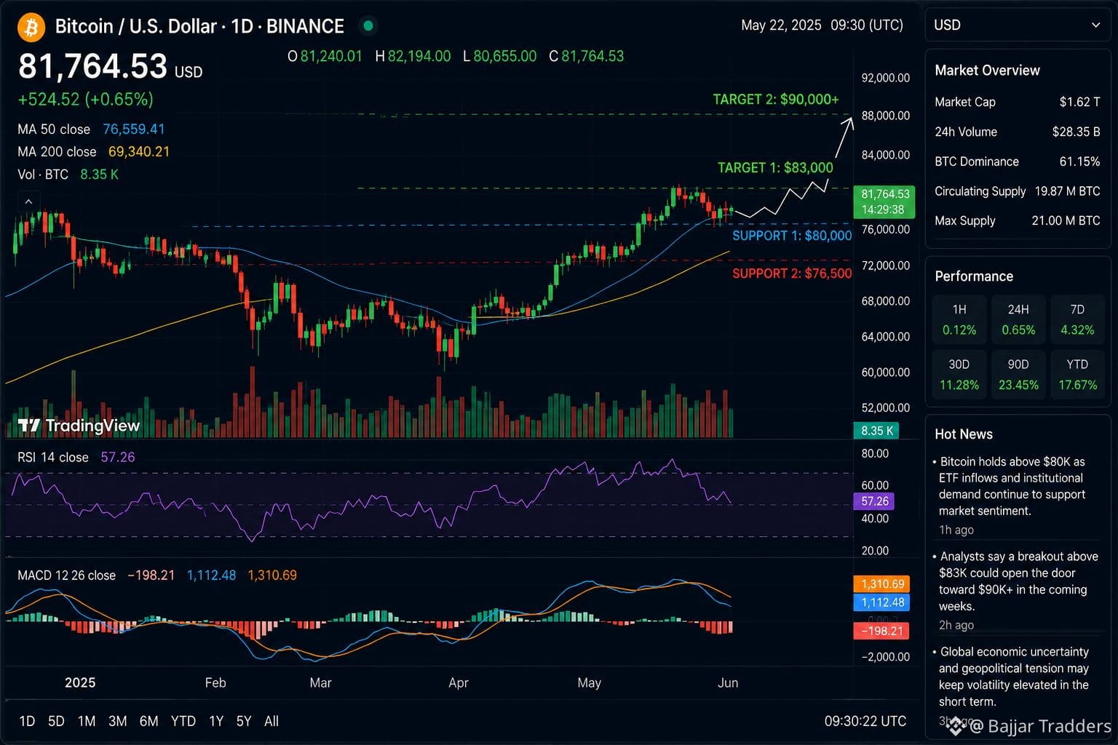Click the RSI value 57.26 in legend
1118x745 pixels.
tap(118, 457)
